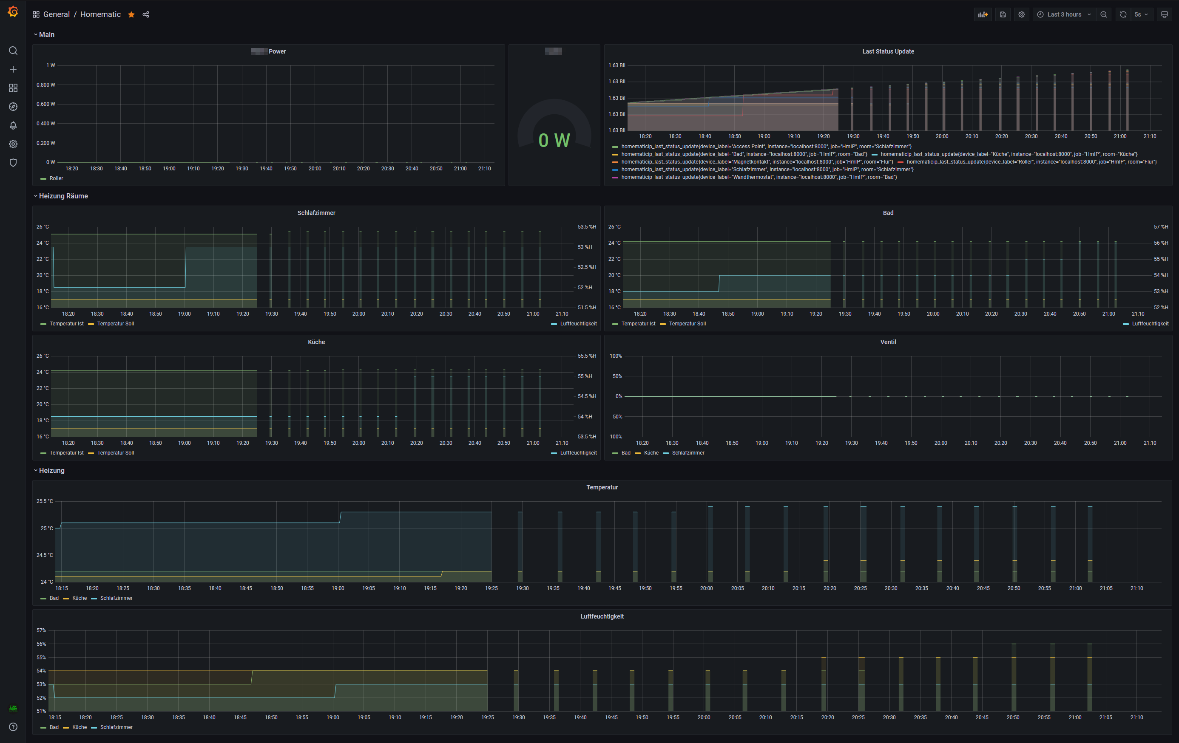Open the Küche panel title menu
Viewport: 1179px width, 743px height.
pos(316,342)
